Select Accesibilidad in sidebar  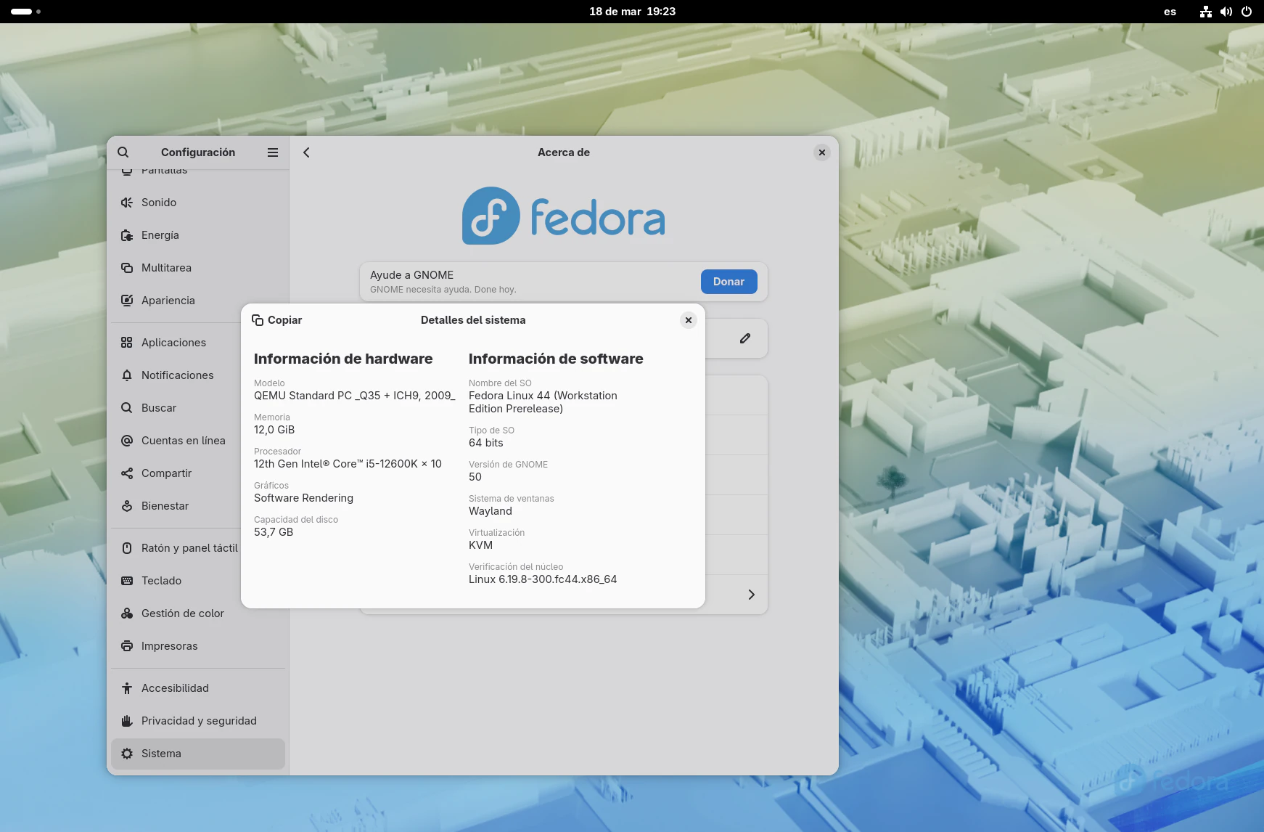click(x=175, y=688)
